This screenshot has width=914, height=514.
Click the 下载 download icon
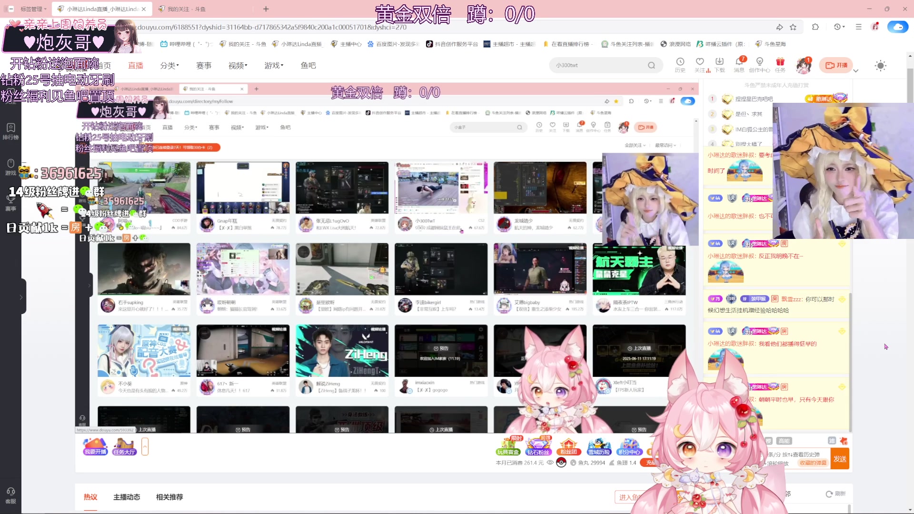[x=719, y=65]
